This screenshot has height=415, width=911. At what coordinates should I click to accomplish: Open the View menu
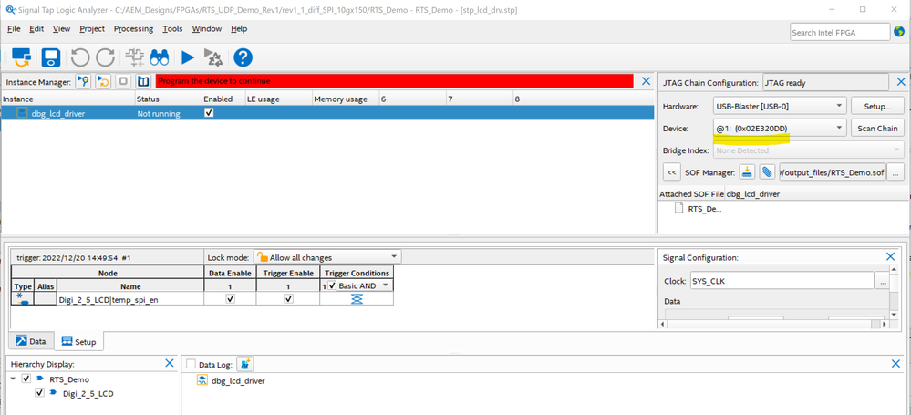62,29
